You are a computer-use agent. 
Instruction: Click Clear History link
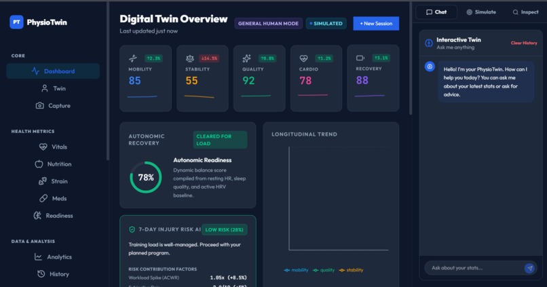tap(524, 43)
